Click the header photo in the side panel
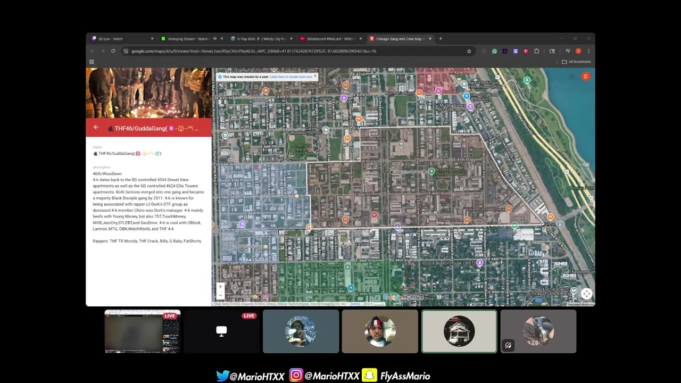The height and width of the screenshot is (383, 681). (x=149, y=93)
